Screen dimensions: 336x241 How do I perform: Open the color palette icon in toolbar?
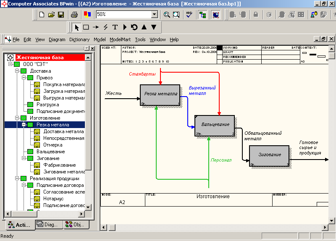click(x=87, y=15)
